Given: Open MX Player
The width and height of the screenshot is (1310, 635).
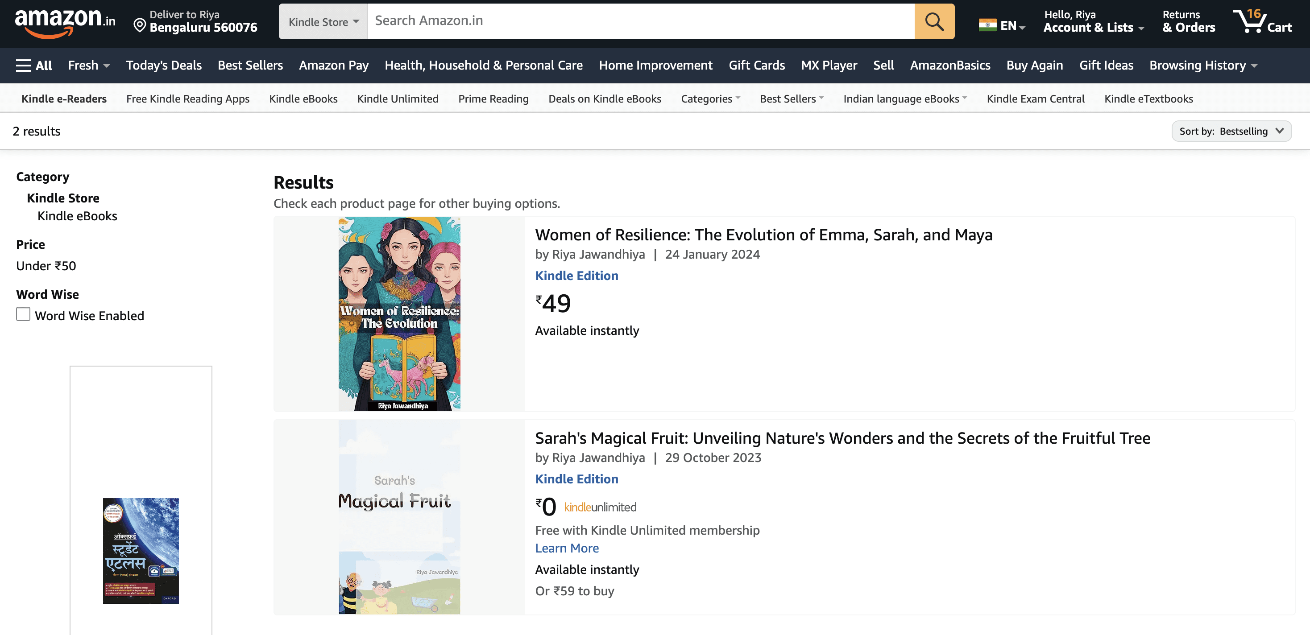Looking at the screenshot, I should (x=829, y=66).
